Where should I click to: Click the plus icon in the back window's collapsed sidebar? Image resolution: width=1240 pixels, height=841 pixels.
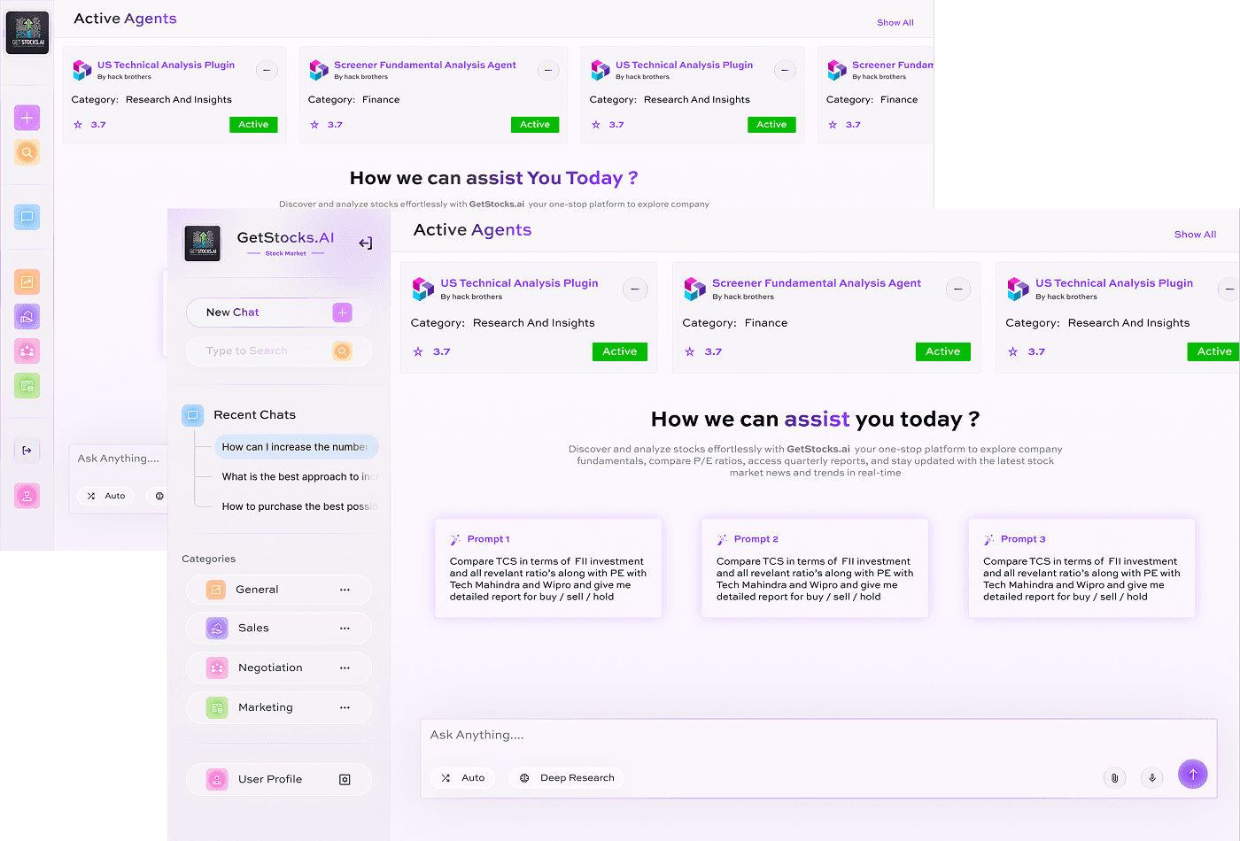coord(27,118)
